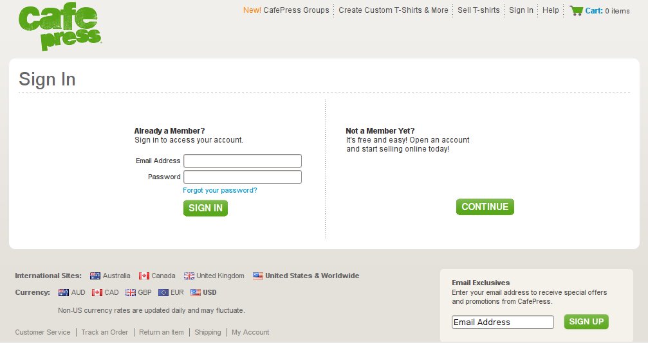Click the CafePress logo

point(60,26)
